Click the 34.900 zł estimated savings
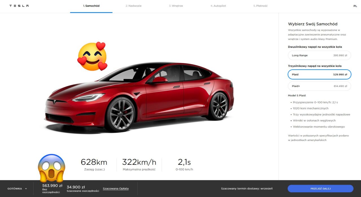The image size is (361, 197). [76, 187]
